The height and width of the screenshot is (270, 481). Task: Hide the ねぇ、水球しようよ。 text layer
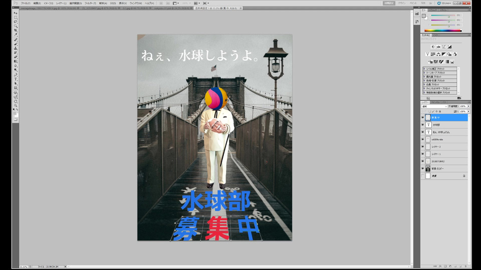(423, 132)
